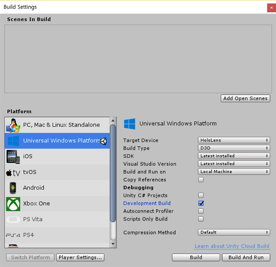Click the HTML5 icon at list bottom
Screen dimensions: 276x267
13,246
